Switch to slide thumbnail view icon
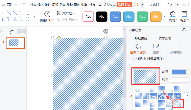 (x=22, y=32)
